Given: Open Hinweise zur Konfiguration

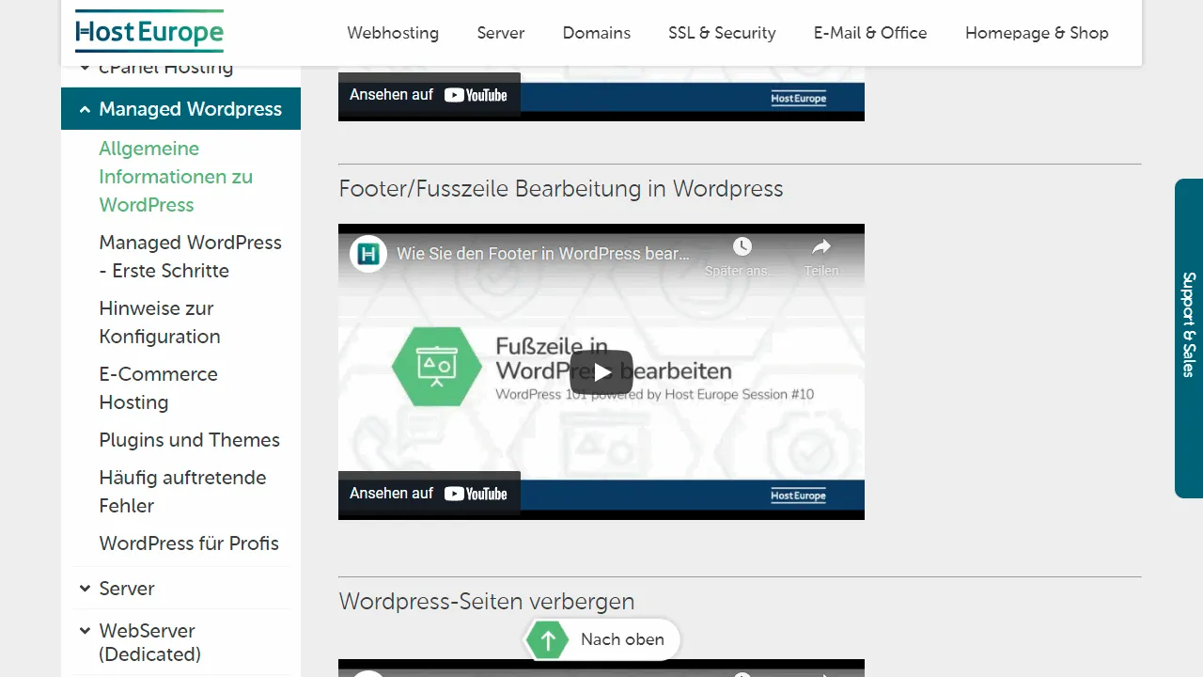Looking at the screenshot, I should [160, 323].
